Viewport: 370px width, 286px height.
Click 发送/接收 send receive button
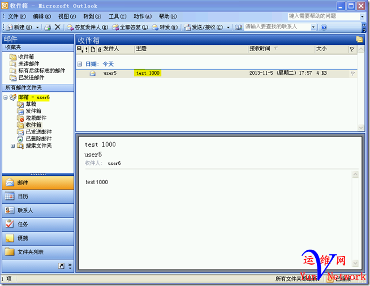tap(204, 27)
